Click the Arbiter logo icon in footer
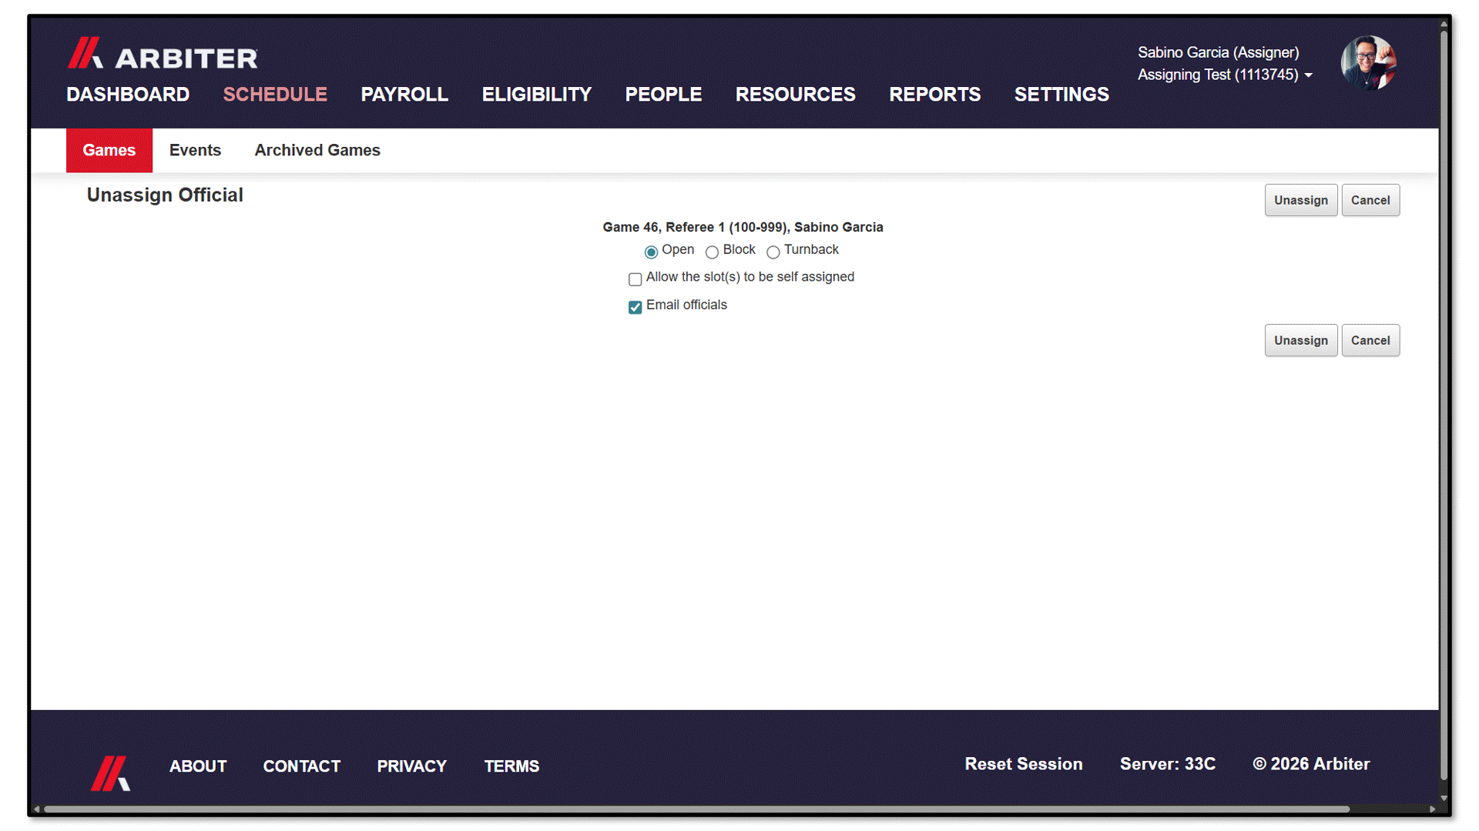 click(110, 773)
